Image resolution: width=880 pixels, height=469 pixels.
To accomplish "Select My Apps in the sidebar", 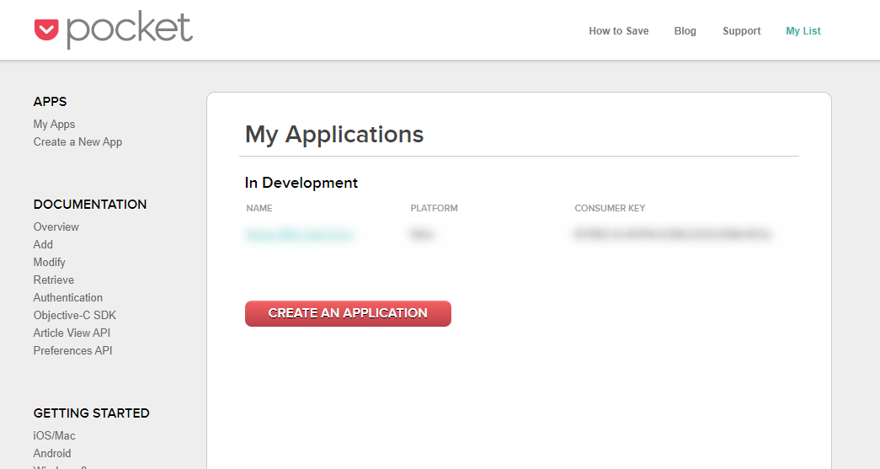I will click(x=54, y=125).
